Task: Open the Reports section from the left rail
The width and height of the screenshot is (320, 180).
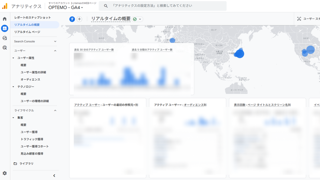Action: coord(4,28)
